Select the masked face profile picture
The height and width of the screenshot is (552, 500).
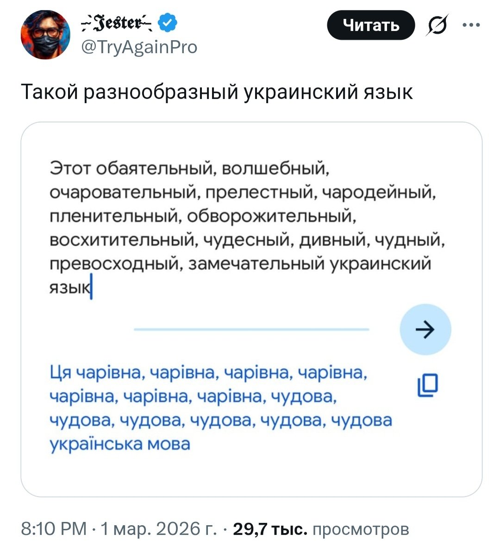[45, 35]
